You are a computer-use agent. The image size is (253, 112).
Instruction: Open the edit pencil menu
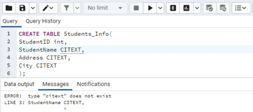[48, 8]
